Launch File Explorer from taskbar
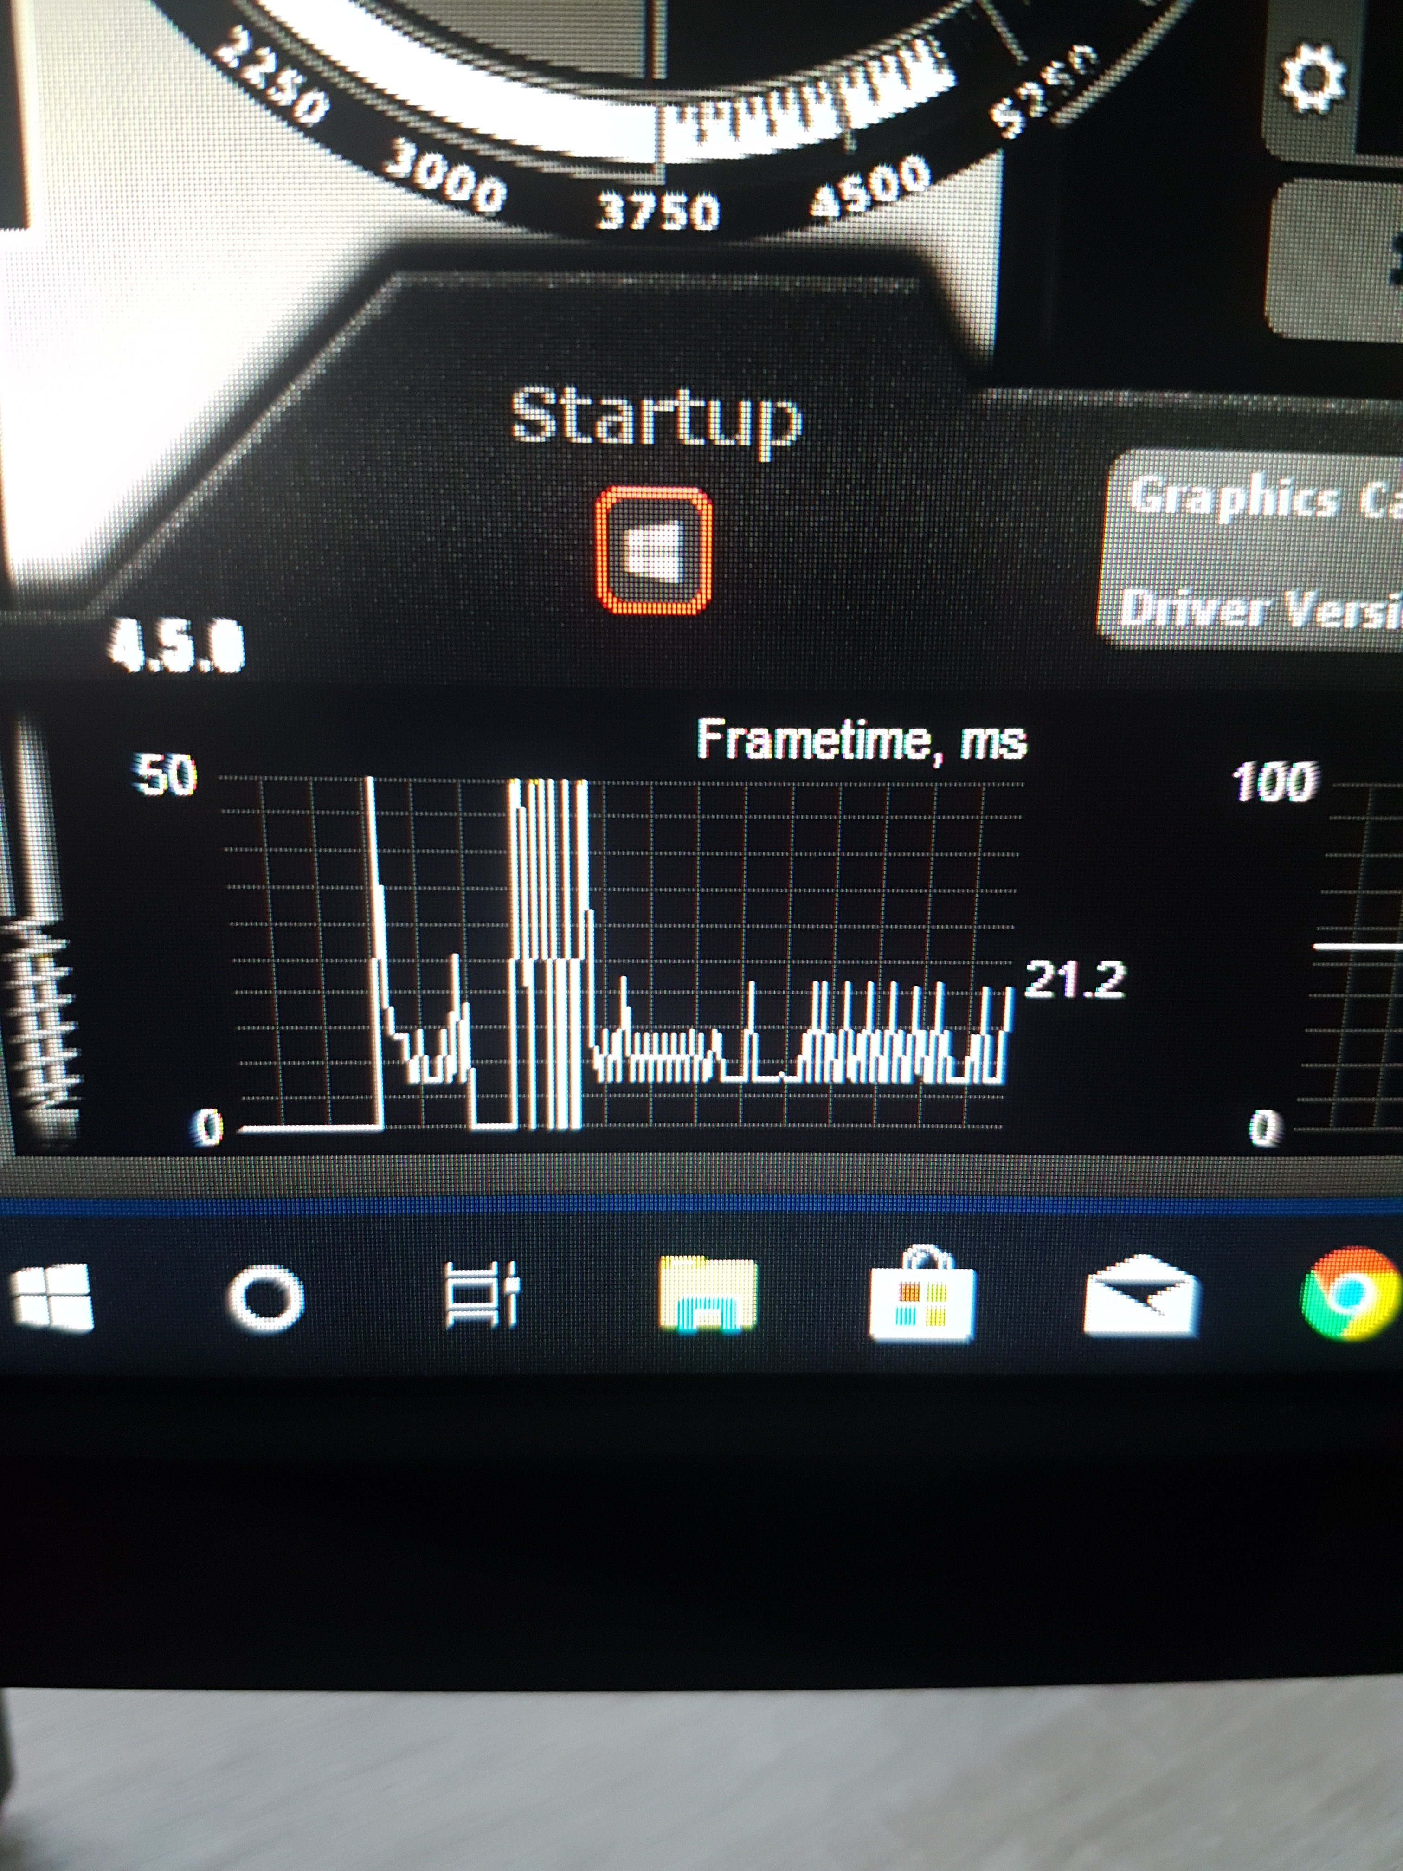Viewport: 1403px width, 1871px height. 707,1294
